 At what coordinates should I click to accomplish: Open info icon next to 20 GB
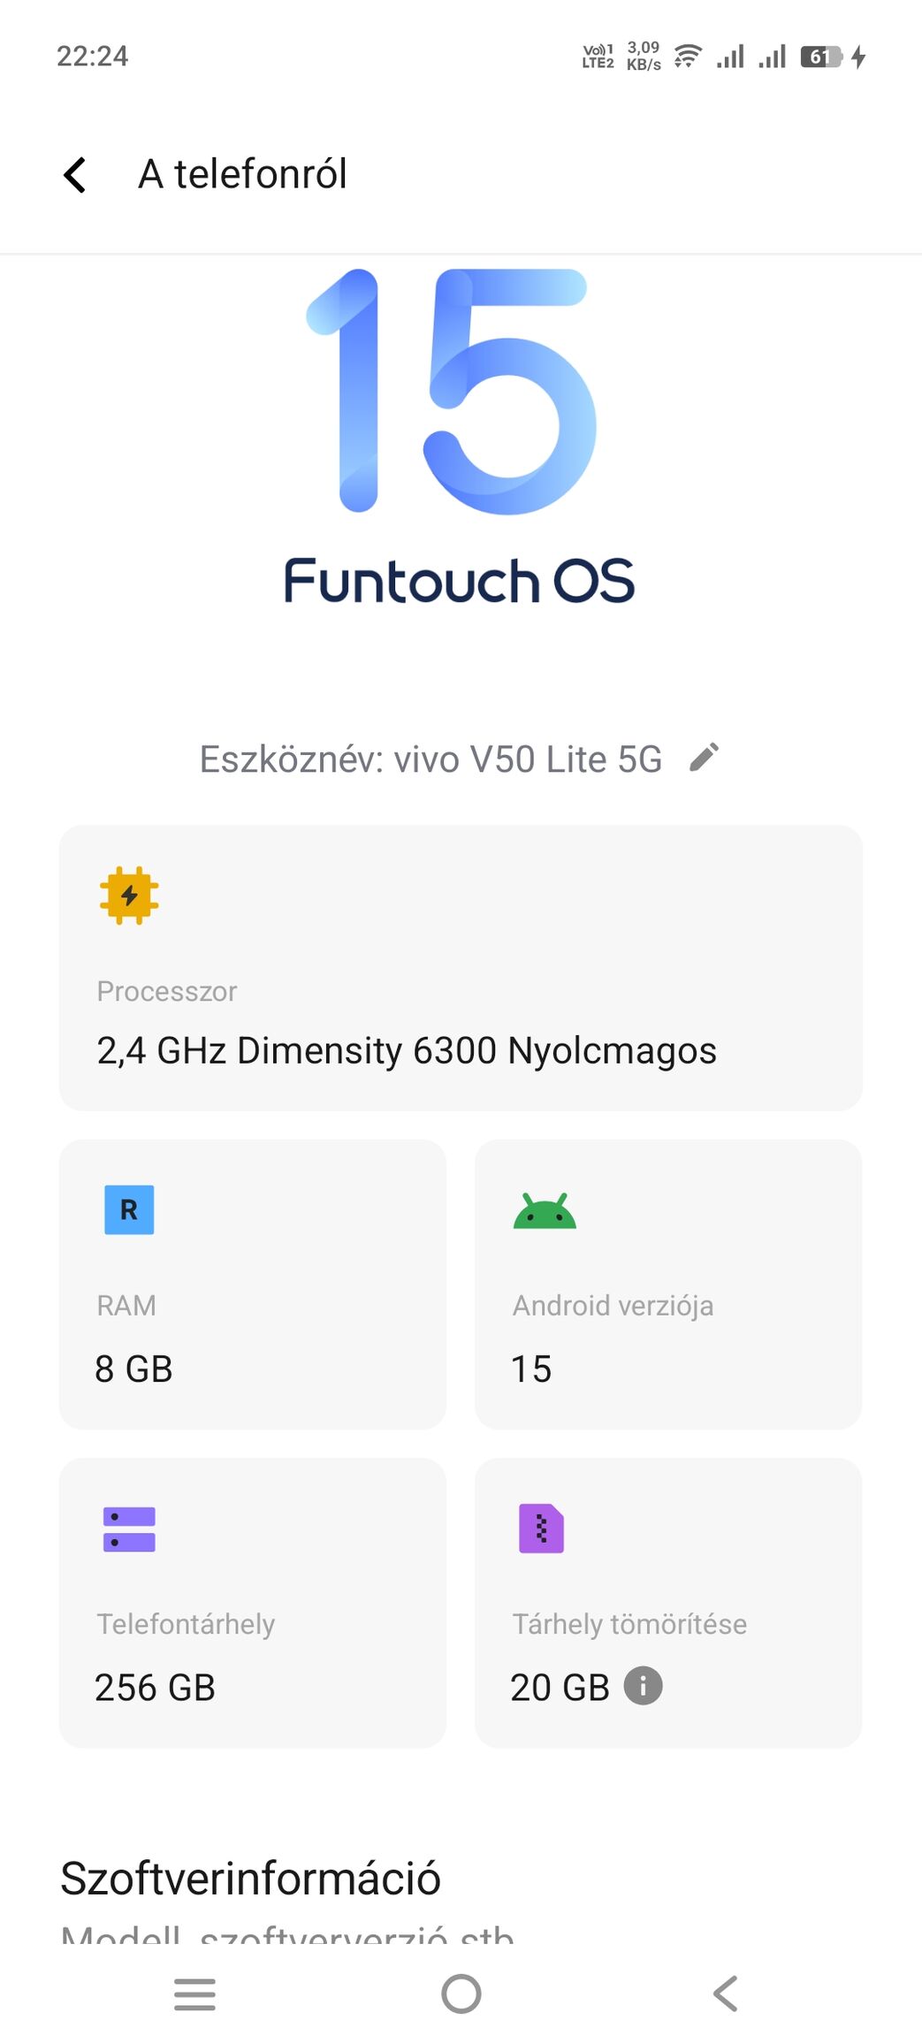click(x=643, y=1685)
